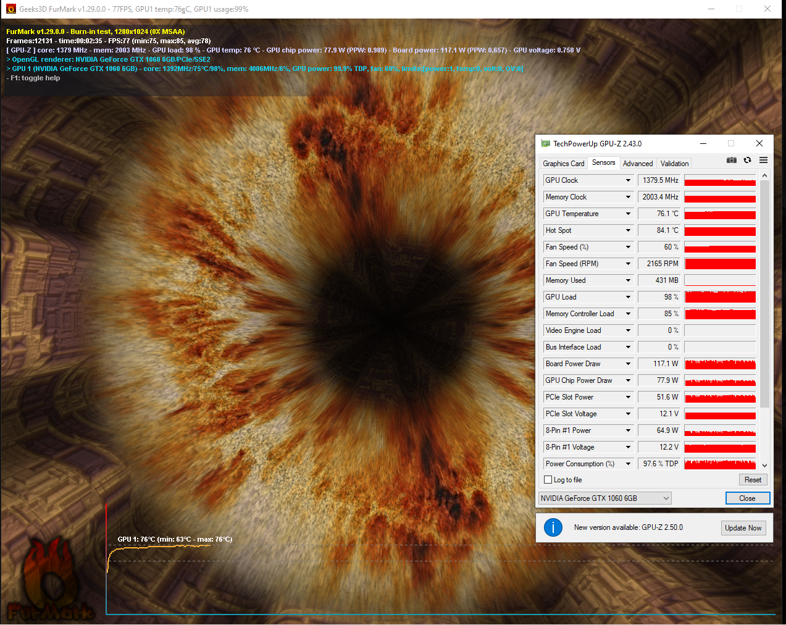Click the GPU-Z screenshot camera icon

click(732, 160)
